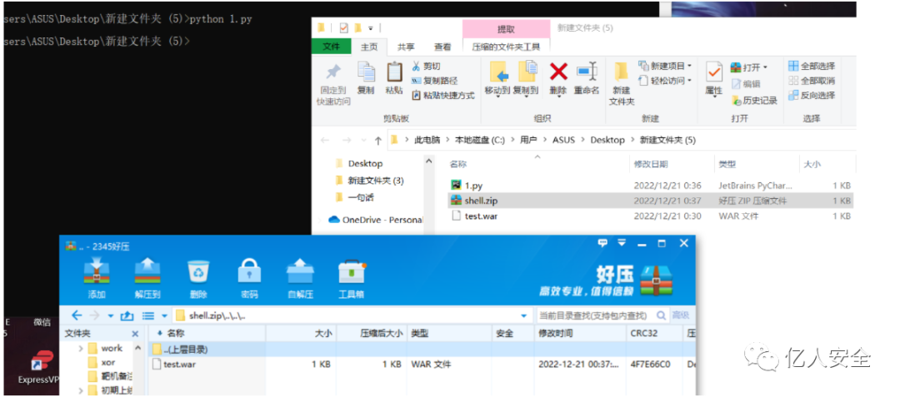Viewport: 900px width, 397px height.
Task: Click the 删除 recycle icon in 好压 toolbar
Action: click(198, 280)
